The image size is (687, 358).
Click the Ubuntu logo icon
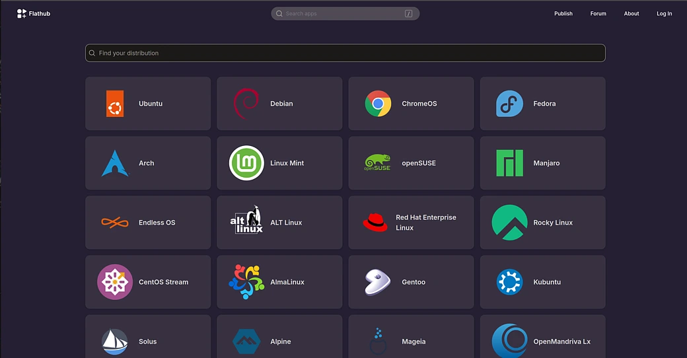coord(115,104)
